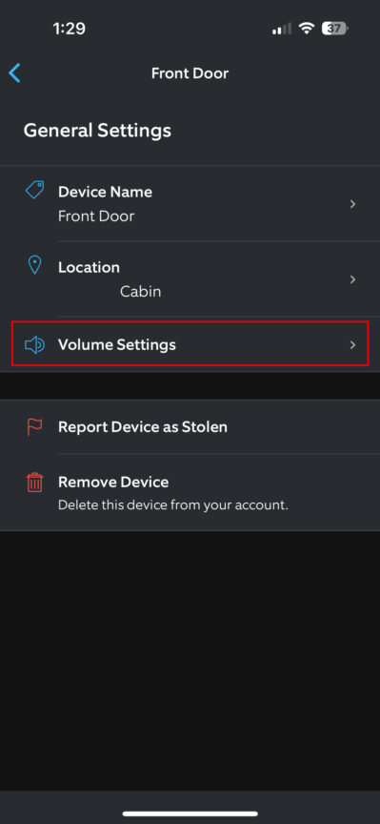Expand the Volume Settings row chevron

353,344
